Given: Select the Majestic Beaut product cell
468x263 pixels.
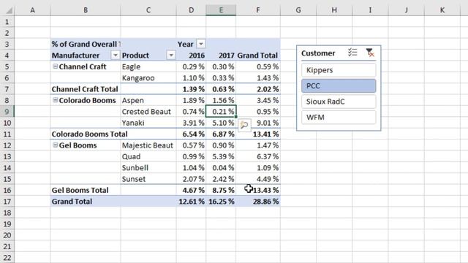Looking at the screenshot, I should click(x=148, y=145).
